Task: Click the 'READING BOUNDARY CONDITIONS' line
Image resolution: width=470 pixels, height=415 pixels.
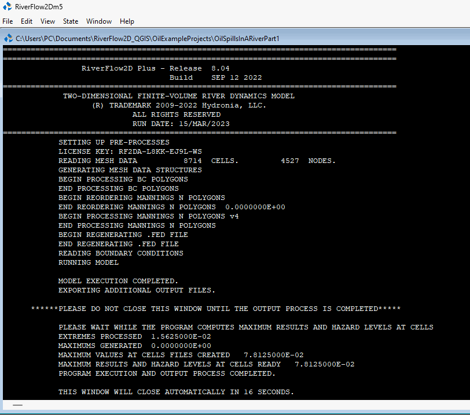Action: click(121, 253)
